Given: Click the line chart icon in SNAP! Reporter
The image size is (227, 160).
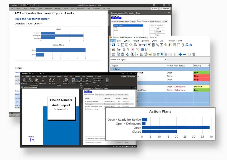Looking at the screenshot, I should (x=147, y=50).
